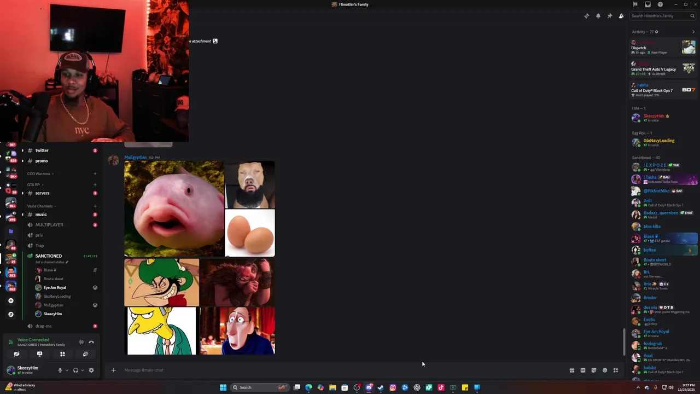Toggle camera on in voice panel
Screen dimensions: 700x394
point(16,354)
